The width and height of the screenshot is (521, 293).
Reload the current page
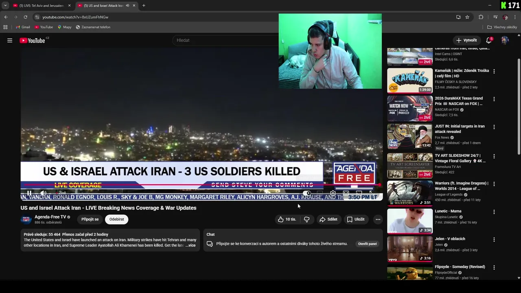[25, 17]
